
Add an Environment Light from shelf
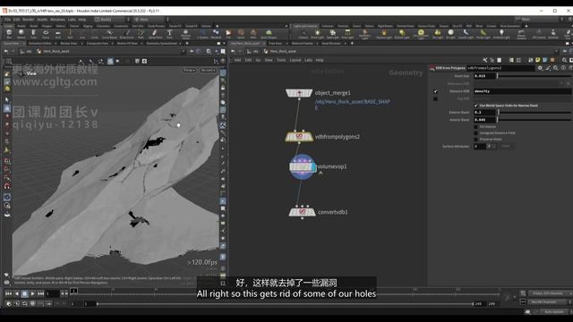[421, 34]
